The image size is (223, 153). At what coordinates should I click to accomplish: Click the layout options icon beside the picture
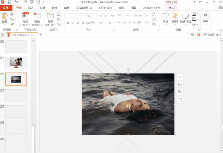(x=180, y=84)
